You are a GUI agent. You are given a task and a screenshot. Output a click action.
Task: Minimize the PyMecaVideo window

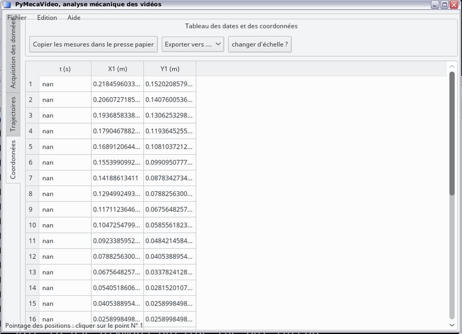click(x=435, y=5)
